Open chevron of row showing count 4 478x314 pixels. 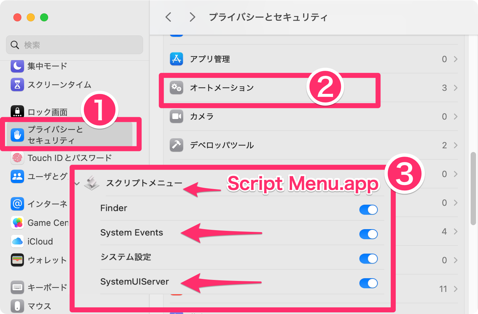pyautogui.click(x=456, y=231)
